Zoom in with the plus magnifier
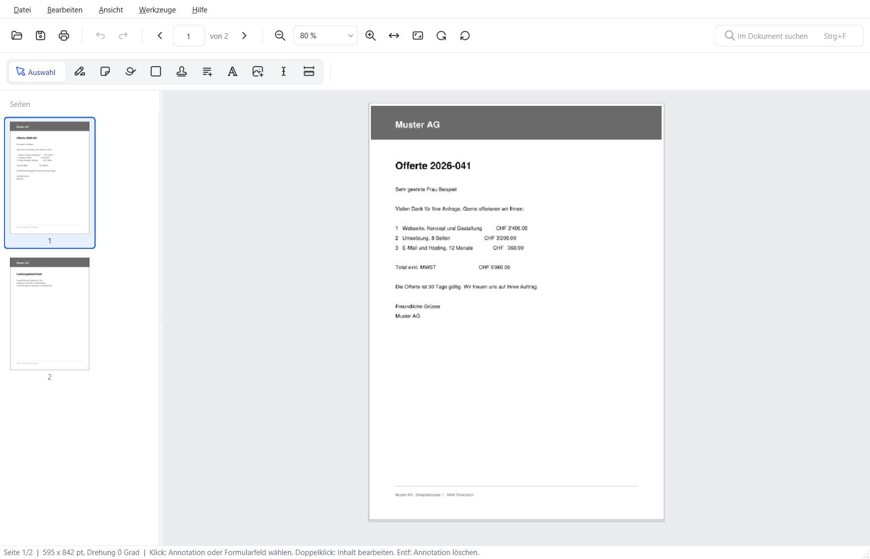870x559 pixels. point(370,35)
